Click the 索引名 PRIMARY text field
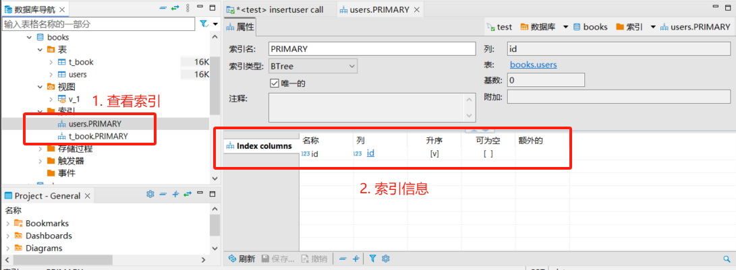Image resolution: width=736 pixels, height=270 pixels. click(x=372, y=48)
